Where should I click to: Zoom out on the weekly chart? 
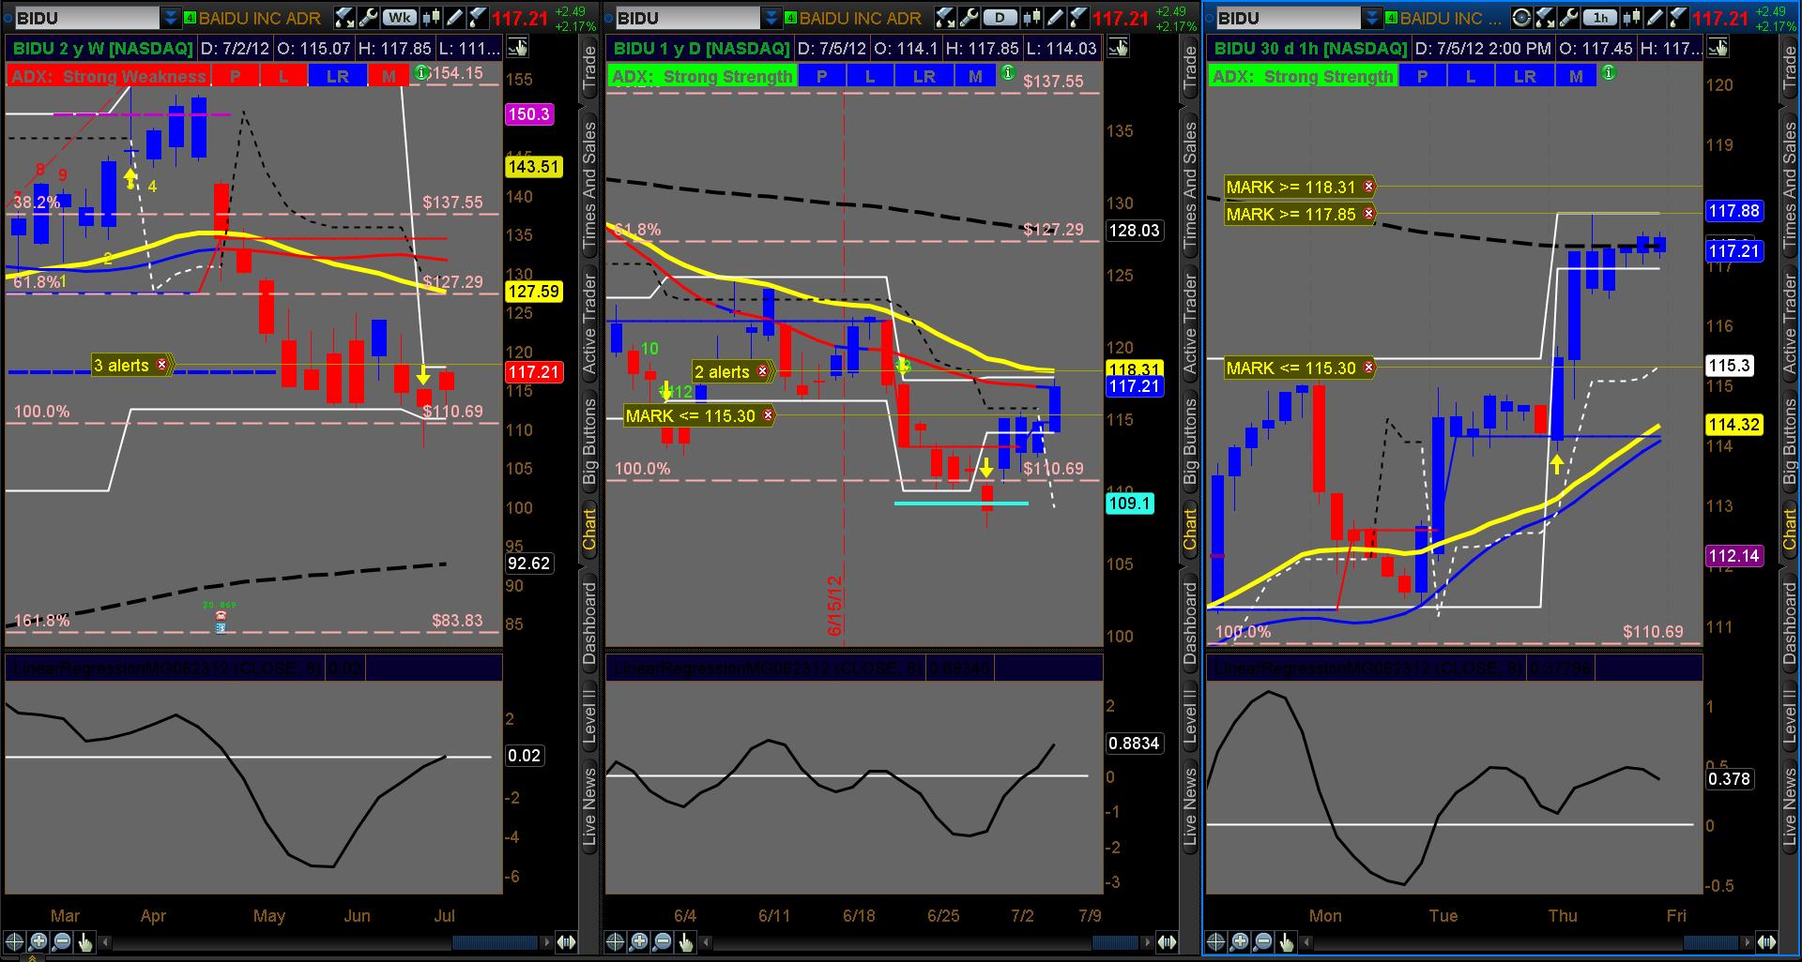62,942
